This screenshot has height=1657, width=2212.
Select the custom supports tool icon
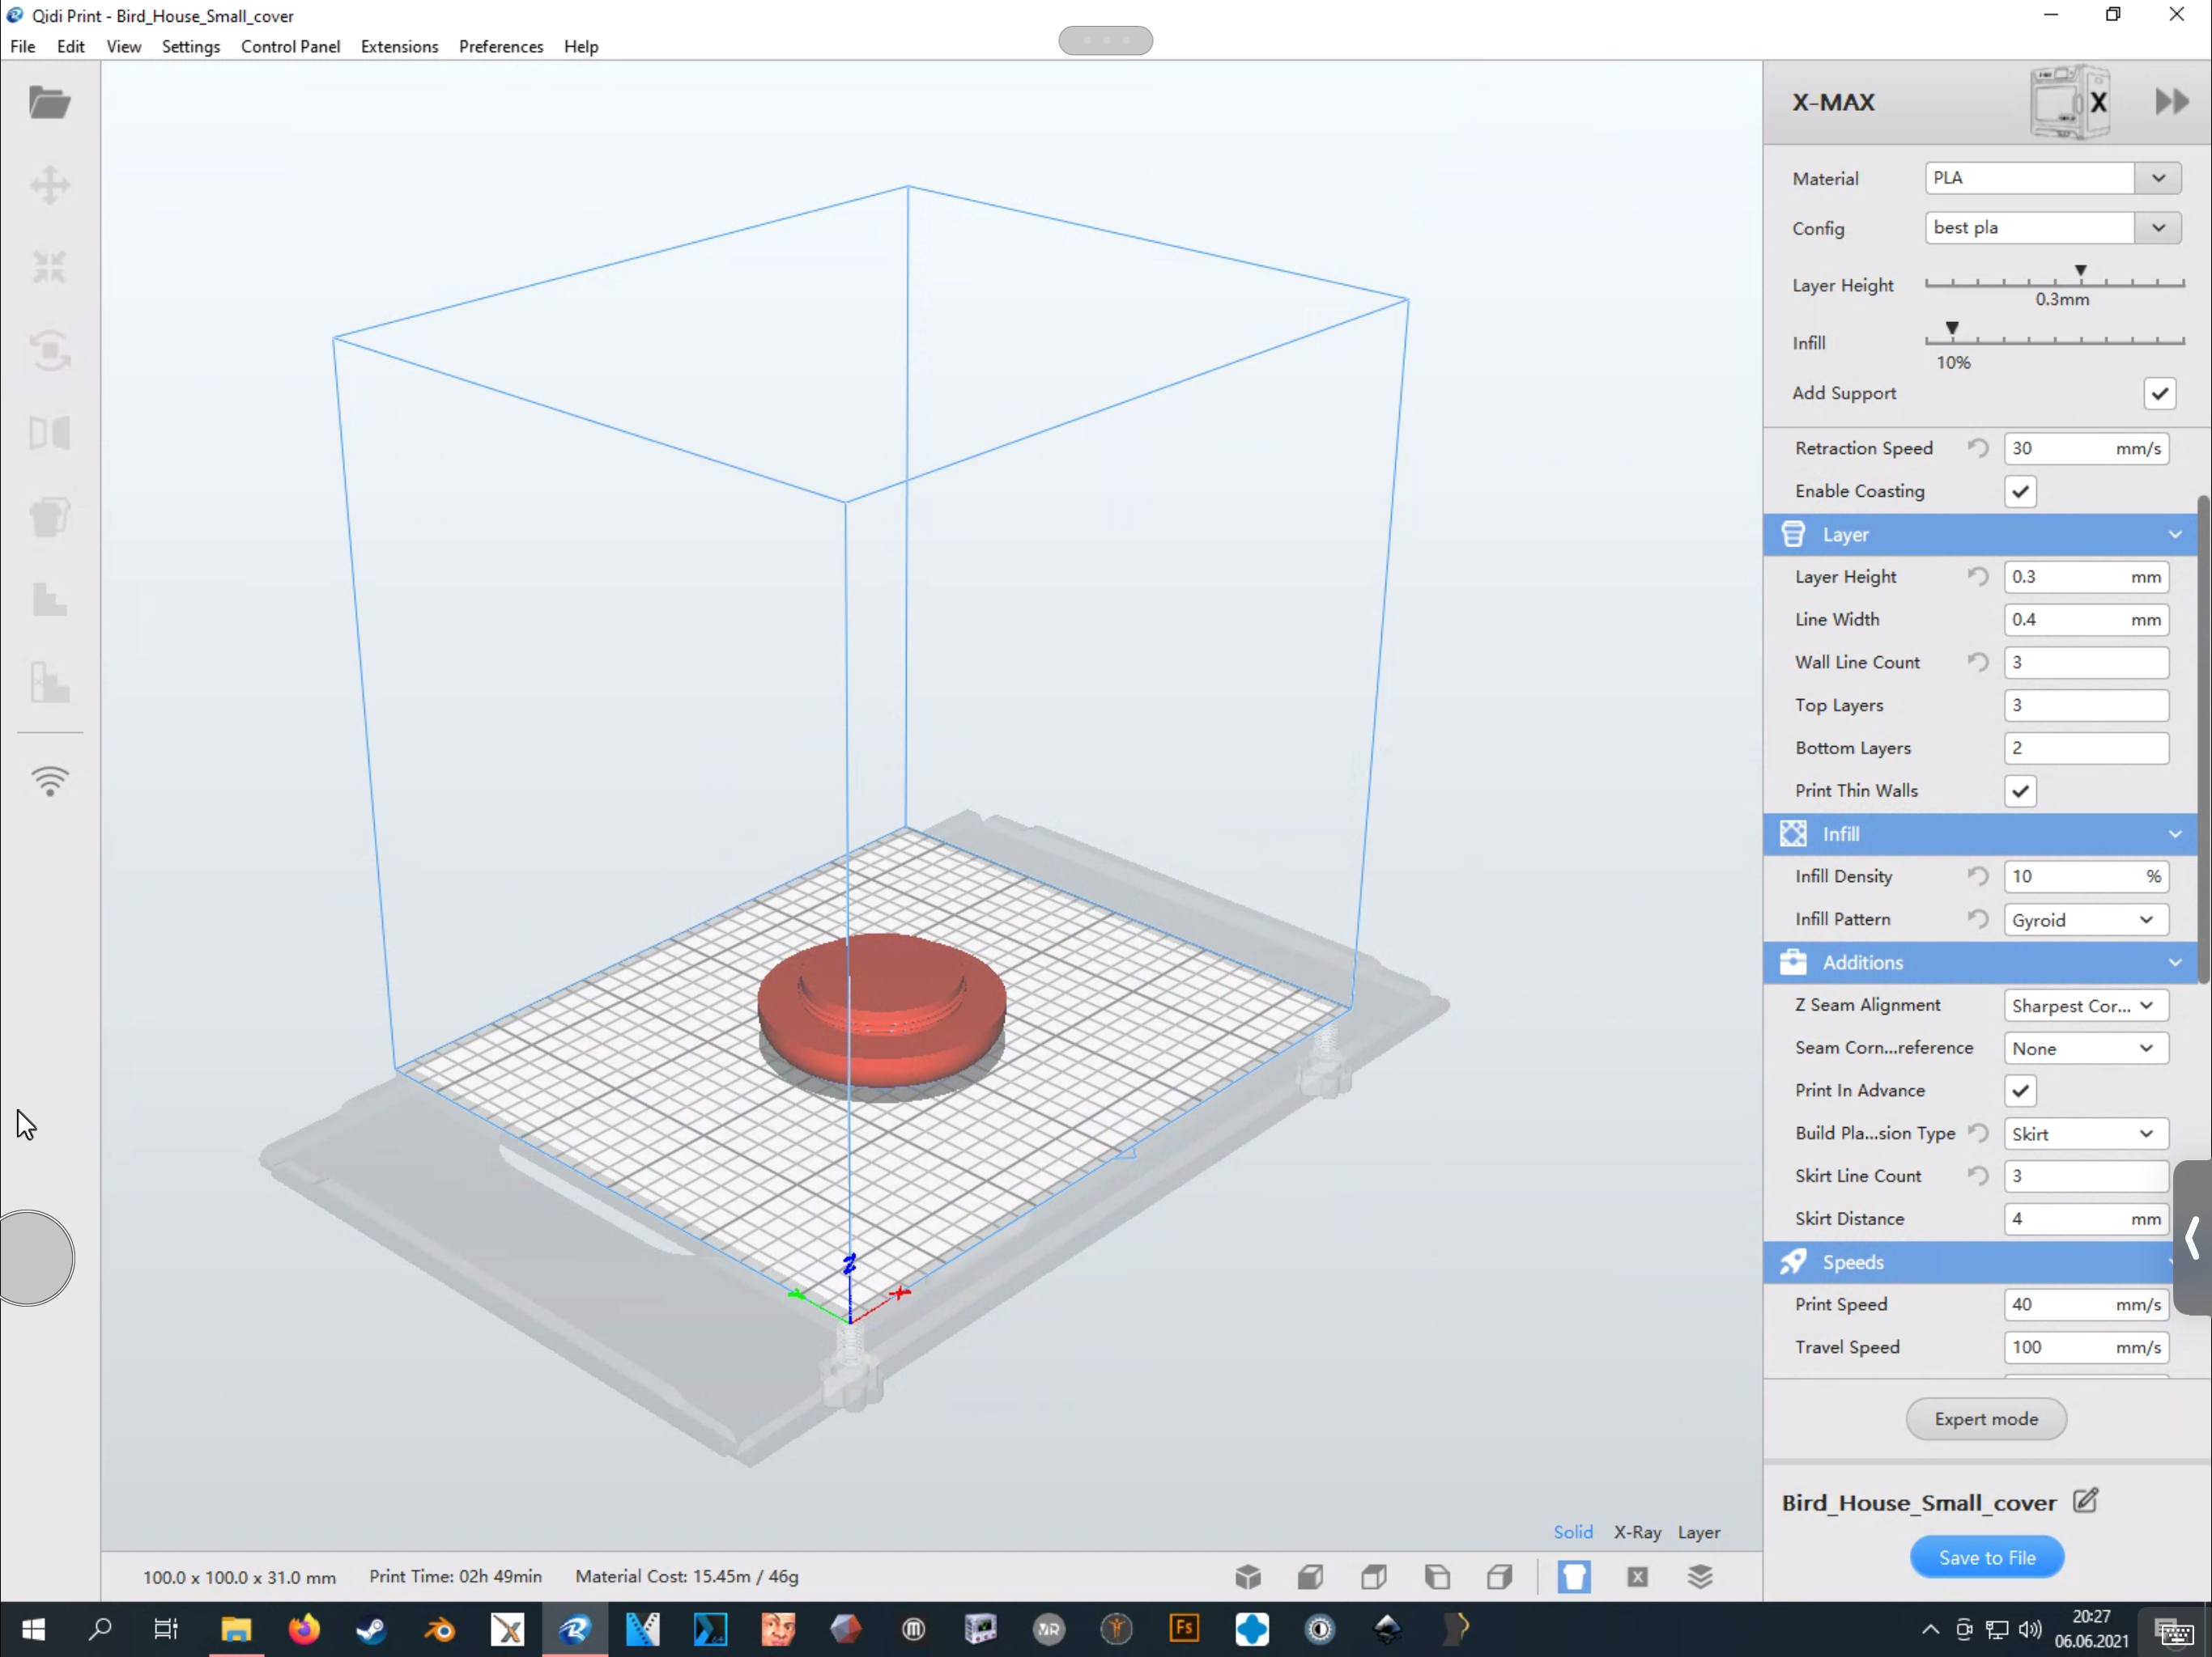coord(49,683)
